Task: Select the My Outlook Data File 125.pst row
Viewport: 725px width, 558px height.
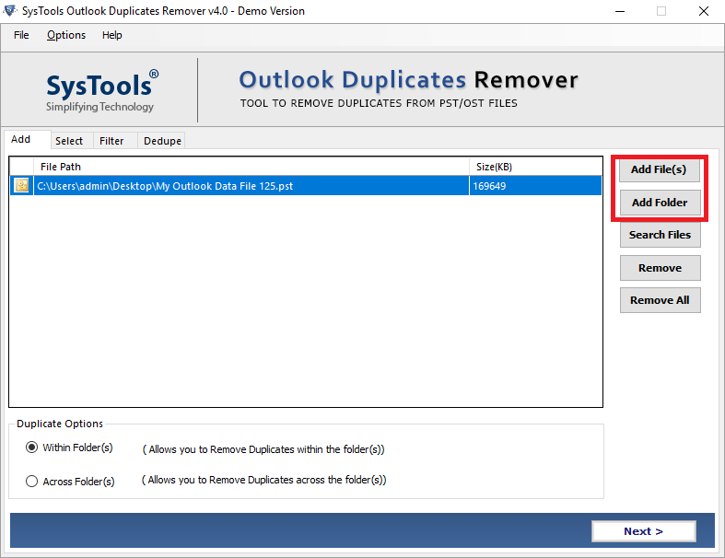Action: (x=306, y=186)
